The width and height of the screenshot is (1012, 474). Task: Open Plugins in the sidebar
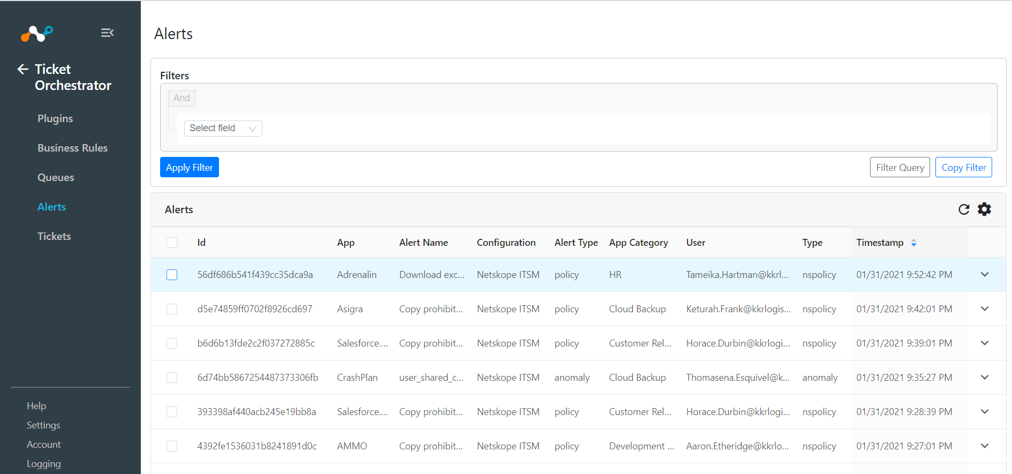click(55, 119)
